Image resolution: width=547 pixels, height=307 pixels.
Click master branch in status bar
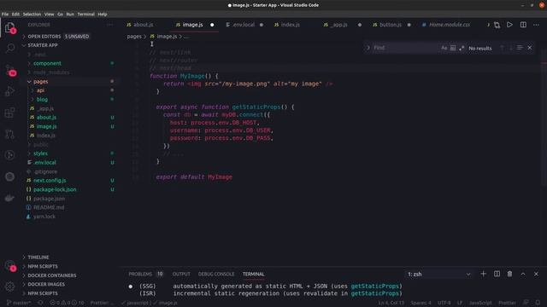point(19,303)
